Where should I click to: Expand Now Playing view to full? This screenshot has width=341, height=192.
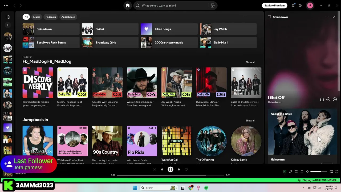point(334,17)
